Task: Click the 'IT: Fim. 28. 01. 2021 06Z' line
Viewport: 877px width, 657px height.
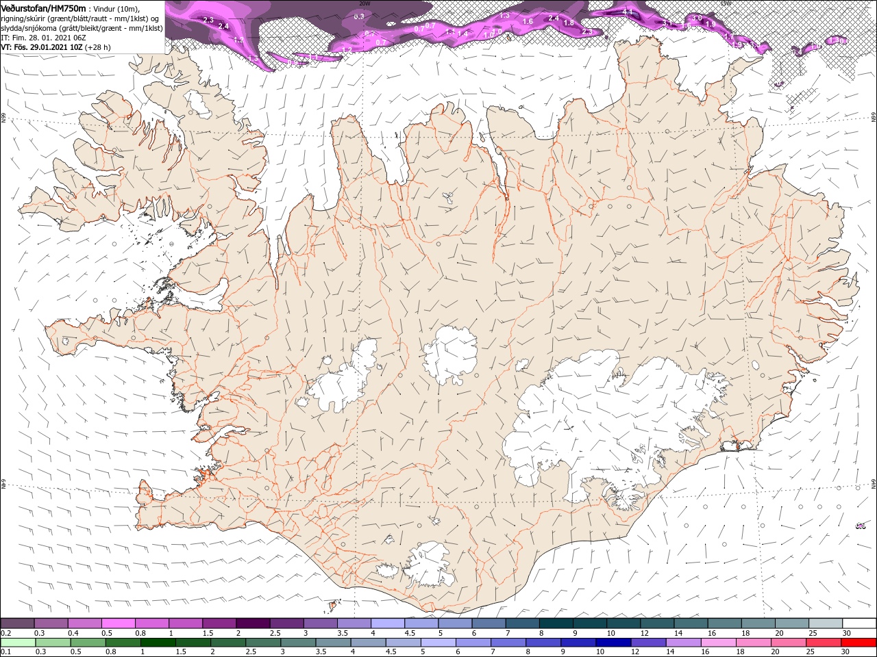Action: click(43, 38)
